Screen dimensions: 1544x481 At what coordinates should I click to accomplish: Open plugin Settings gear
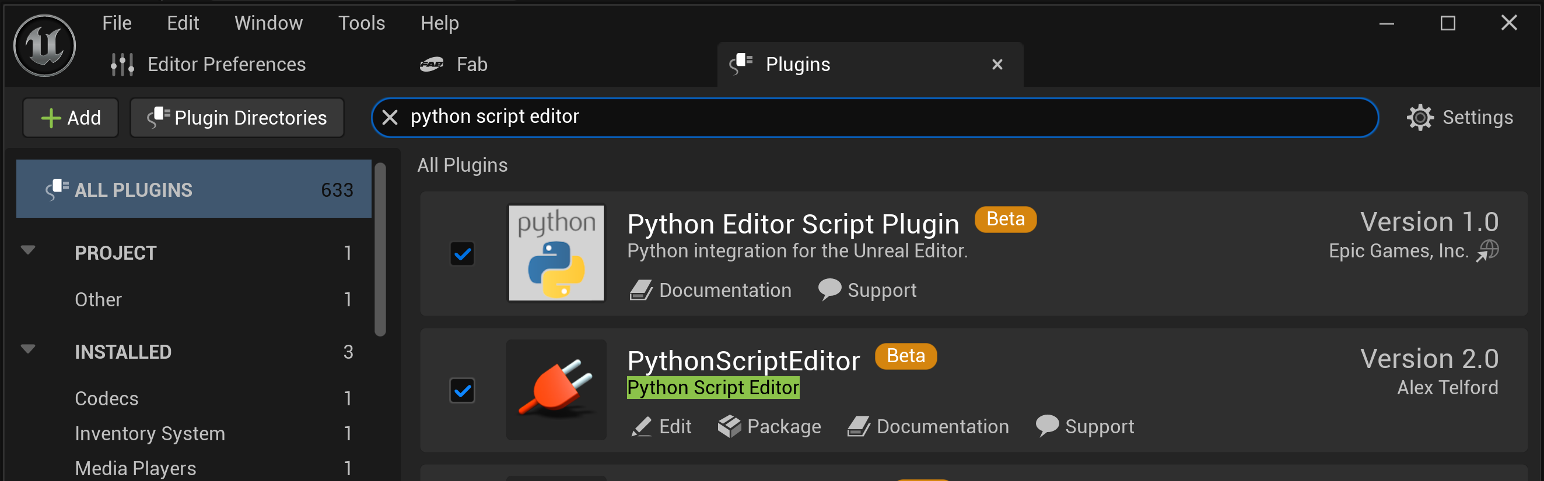(1460, 118)
